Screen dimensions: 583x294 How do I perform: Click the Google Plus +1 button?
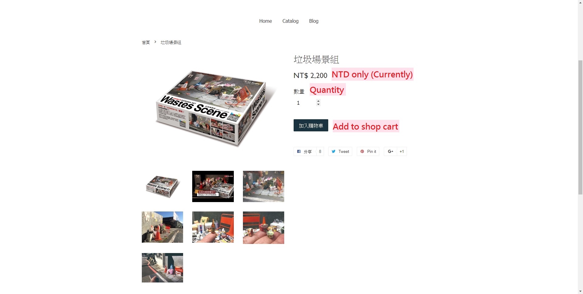pos(395,151)
